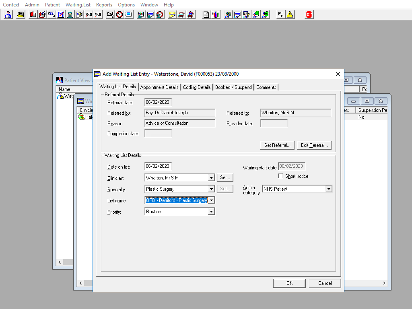Click the patient in bed icon
Image resolution: width=412 pixels, height=309 pixels.
pyautogui.click(x=190, y=14)
